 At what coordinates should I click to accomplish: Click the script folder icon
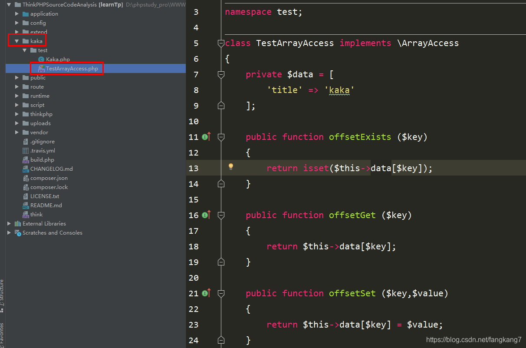[x=26, y=105]
